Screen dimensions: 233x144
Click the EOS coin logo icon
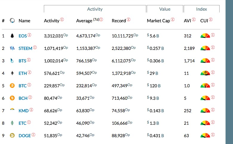coord(12,36)
